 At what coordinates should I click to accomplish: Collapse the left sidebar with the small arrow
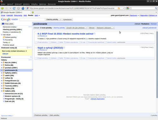tap(33, 69)
